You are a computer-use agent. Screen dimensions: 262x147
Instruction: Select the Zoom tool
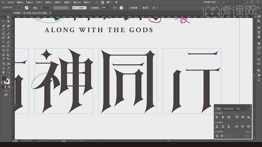[8, 72]
